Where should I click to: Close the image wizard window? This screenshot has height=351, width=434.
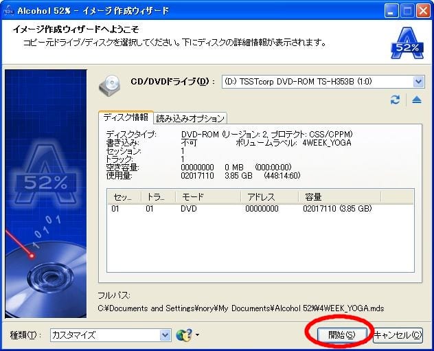(x=423, y=10)
